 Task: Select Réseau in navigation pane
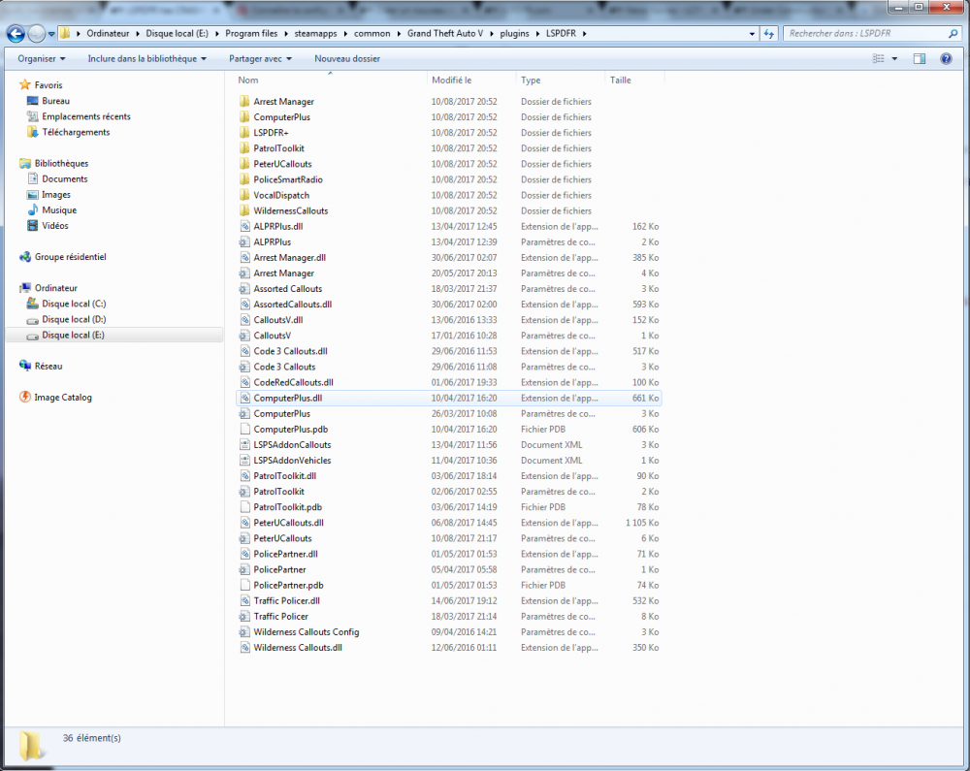(48, 366)
